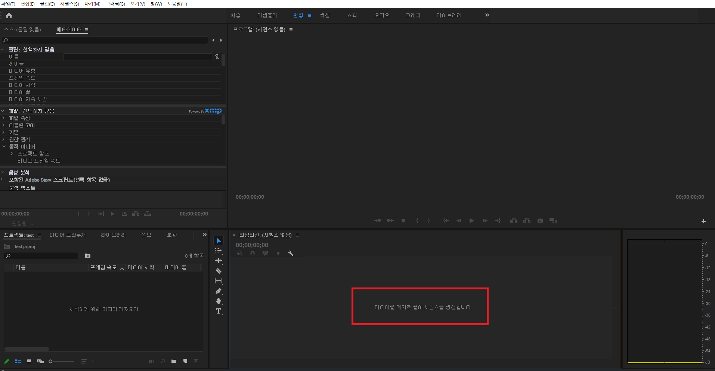Toggle project read-only green pencil icon
The image size is (715, 371).
(x=7, y=361)
